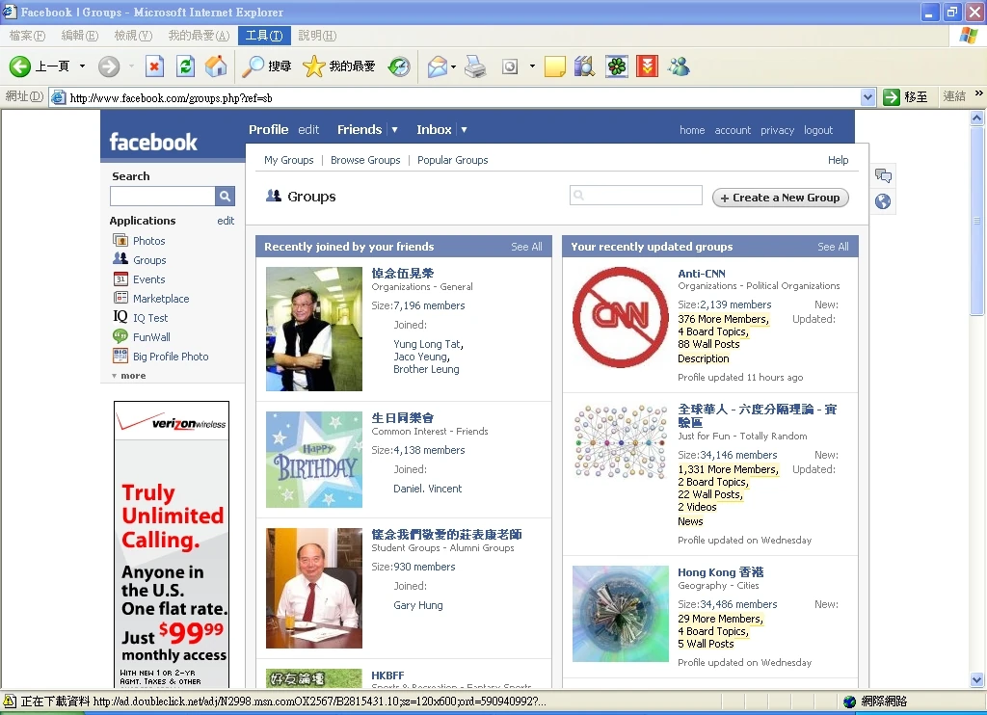
Task: Open the dropdown beside the discuss toolbar icon
Action: click(x=532, y=66)
